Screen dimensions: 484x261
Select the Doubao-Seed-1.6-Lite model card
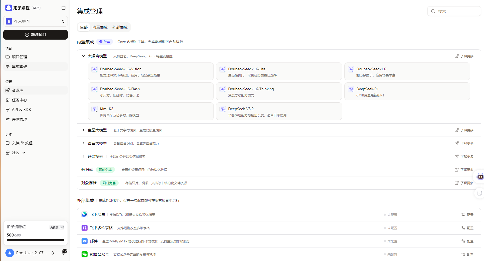tap(279, 71)
